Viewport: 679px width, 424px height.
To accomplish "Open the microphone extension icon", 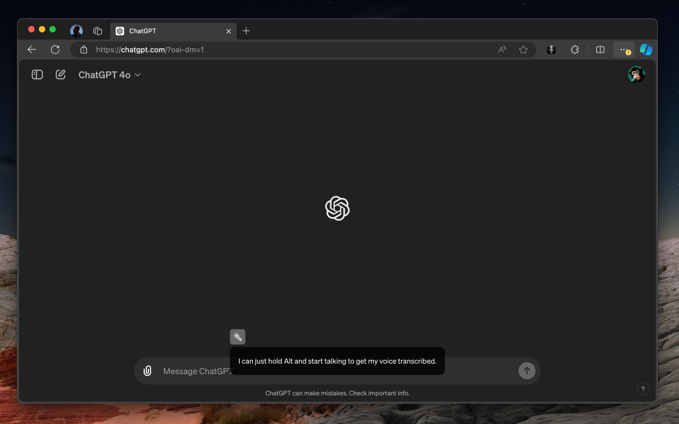I will pos(551,49).
